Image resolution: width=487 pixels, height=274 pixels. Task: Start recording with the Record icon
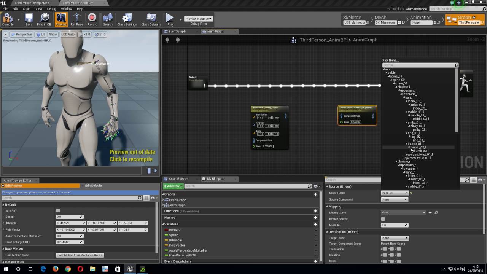pyautogui.click(x=92, y=19)
